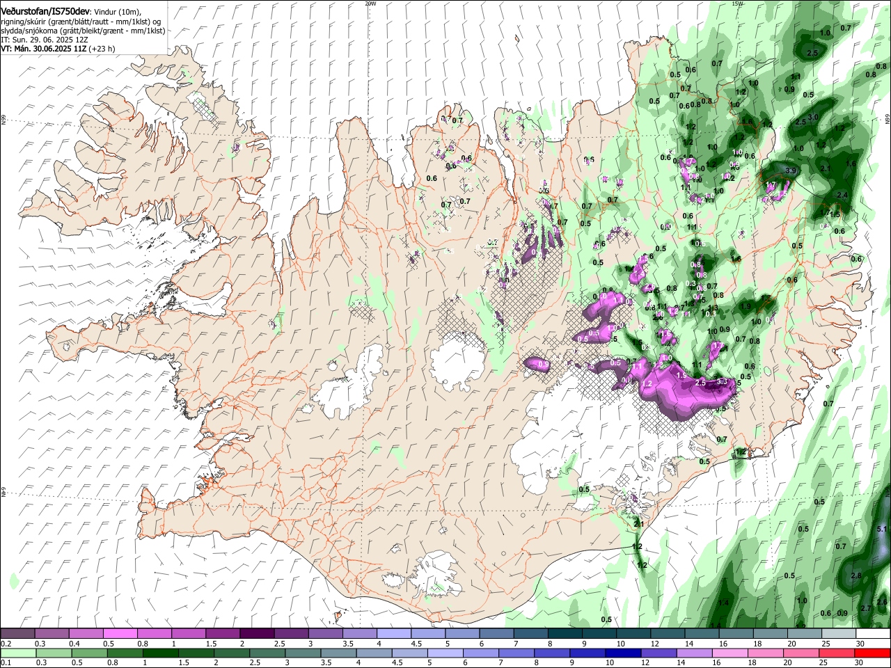Click the deep blue bottom swatch between 10 and 12
The height and width of the screenshot is (668, 891).
[622, 653]
